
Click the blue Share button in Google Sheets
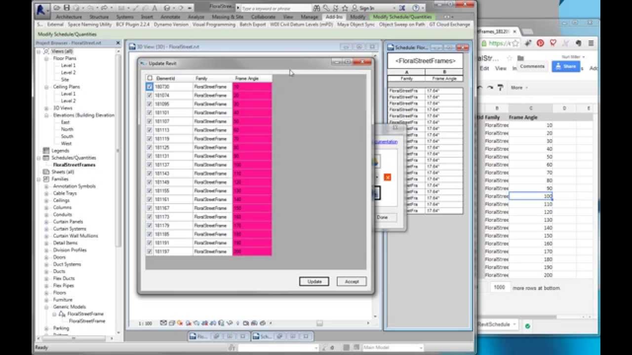click(x=566, y=66)
